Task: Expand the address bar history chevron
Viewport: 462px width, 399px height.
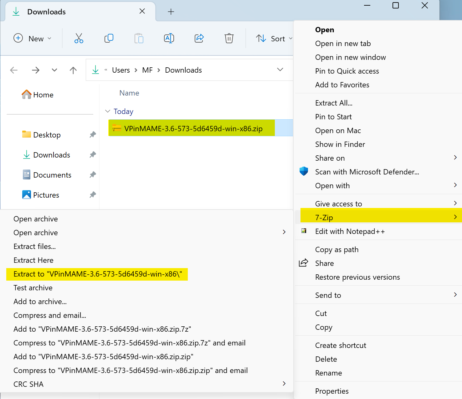Action: pyautogui.click(x=280, y=70)
